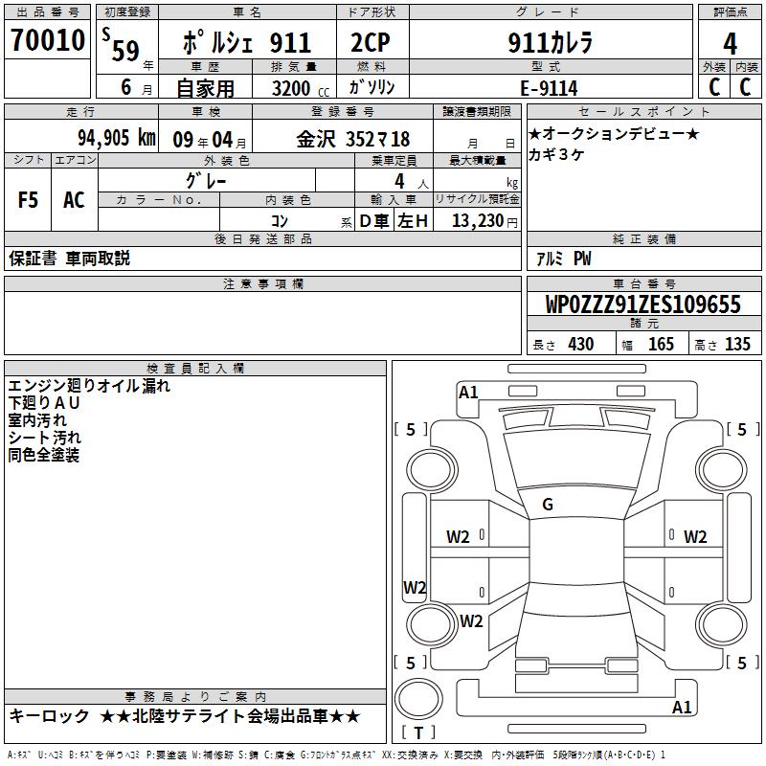The height and width of the screenshot is (766, 766).
Task: Click the A1 mark on front bumper
Action: click(468, 393)
